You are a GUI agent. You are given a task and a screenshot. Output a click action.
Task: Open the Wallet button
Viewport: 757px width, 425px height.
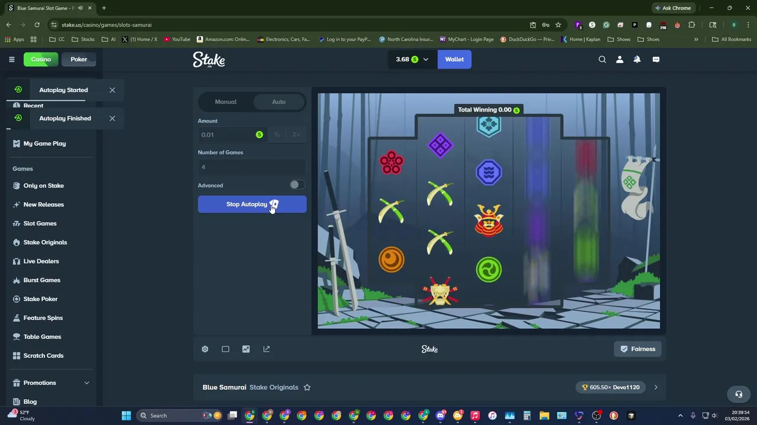click(x=454, y=59)
